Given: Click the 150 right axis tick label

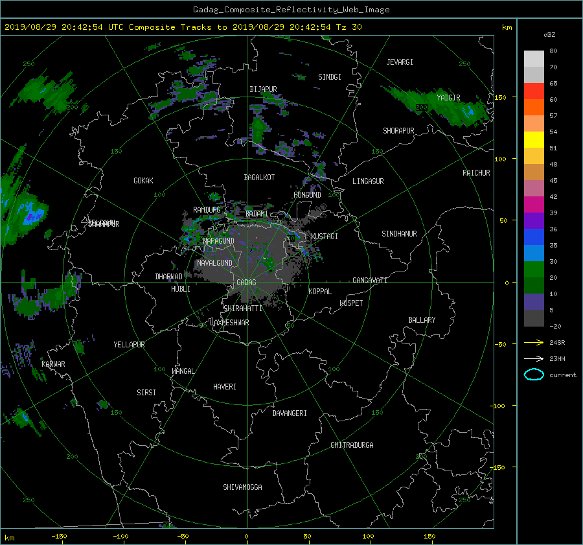Looking at the screenshot, I should click(x=500, y=97).
